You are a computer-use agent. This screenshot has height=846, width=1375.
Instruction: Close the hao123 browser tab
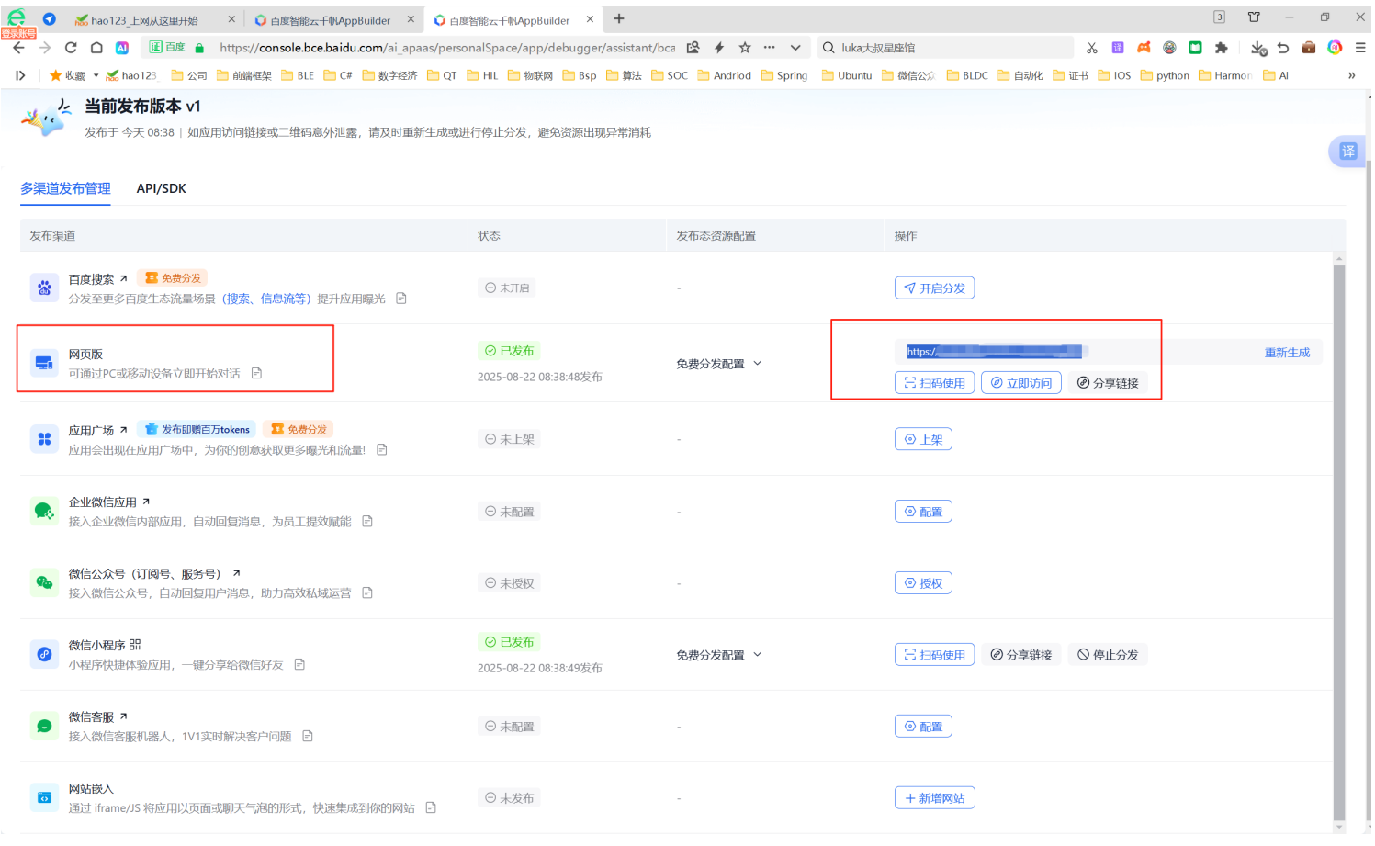pyautogui.click(x=231, y=19)
